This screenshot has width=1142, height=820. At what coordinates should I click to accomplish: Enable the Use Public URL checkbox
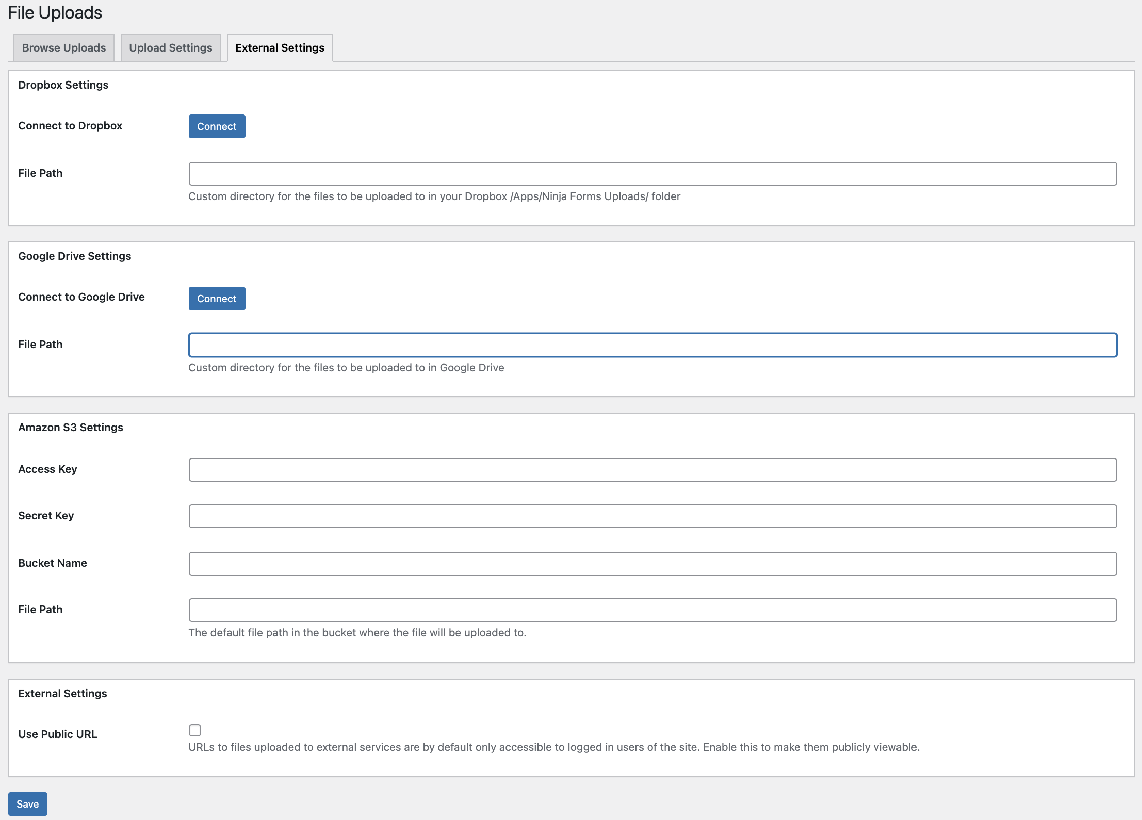(x=195, y=730)
